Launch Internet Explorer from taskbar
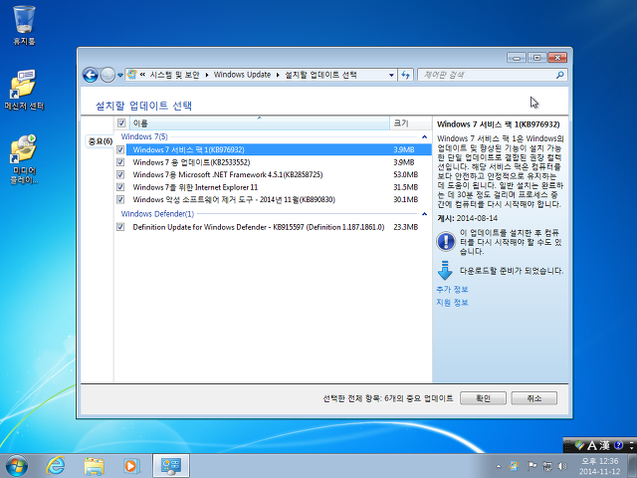The height and width of the screenshot is (478, 637). tap(56, 466)
